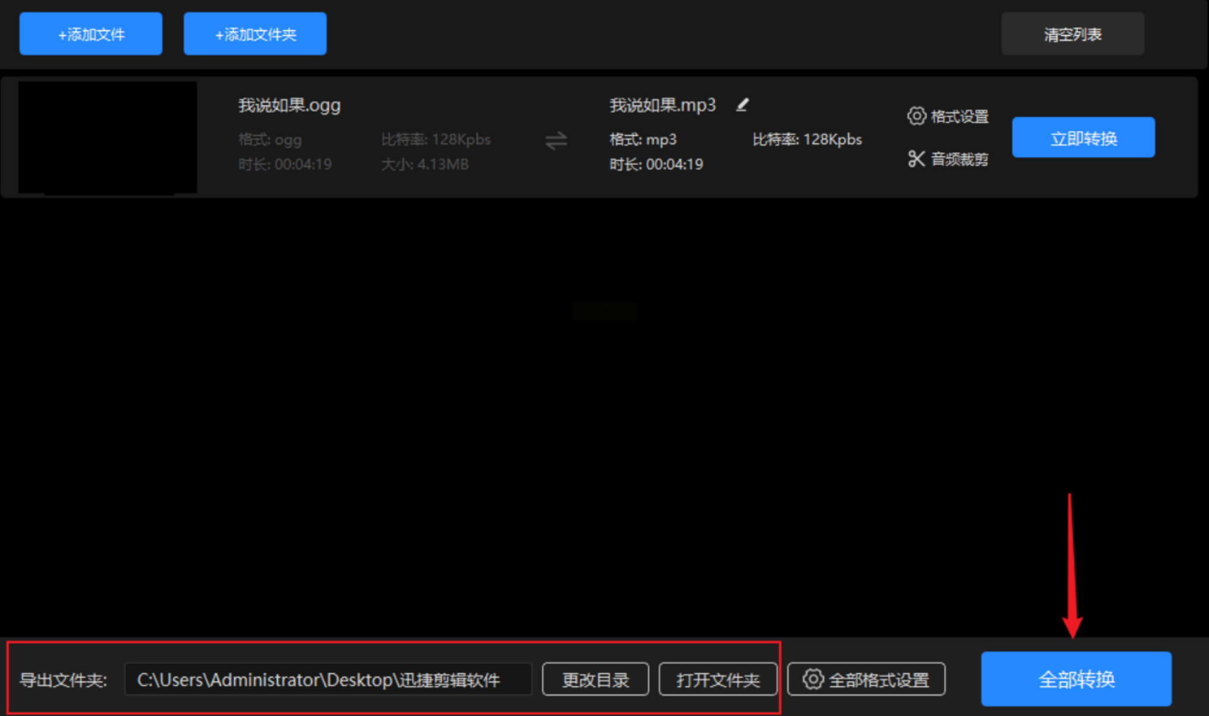Screen dimensions: 1209x716
Task: Click the pencil icon to rename output file
Action: [742, 105]
